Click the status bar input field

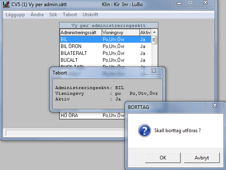pos(65,133)
